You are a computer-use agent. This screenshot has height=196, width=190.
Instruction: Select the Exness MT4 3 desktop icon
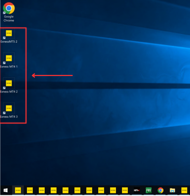9,111
